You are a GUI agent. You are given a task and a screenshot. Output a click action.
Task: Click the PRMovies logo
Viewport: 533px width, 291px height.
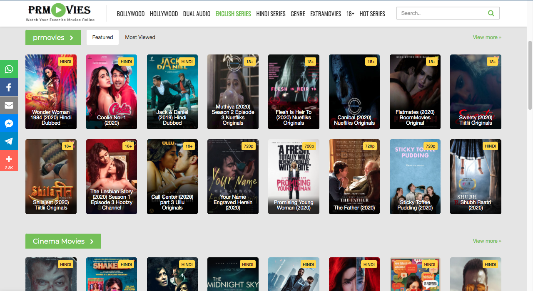[x=60, y=12]
